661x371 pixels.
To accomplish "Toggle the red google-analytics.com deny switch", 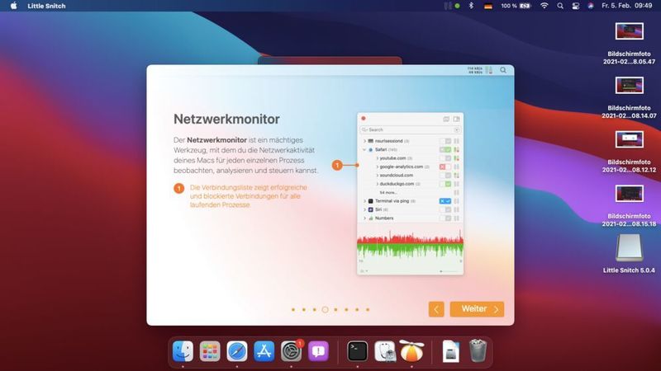I will (445, 167).
